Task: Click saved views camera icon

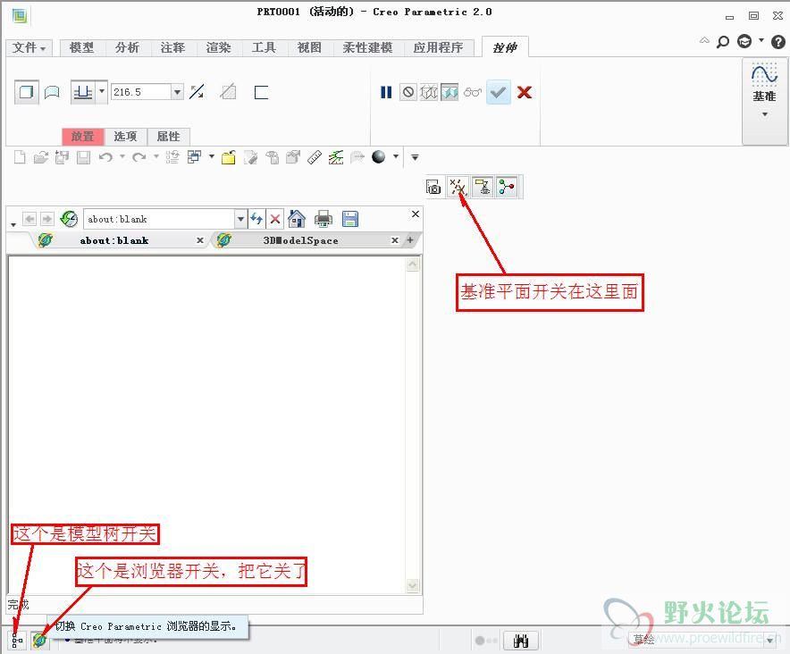Action: tap(433, 187)
